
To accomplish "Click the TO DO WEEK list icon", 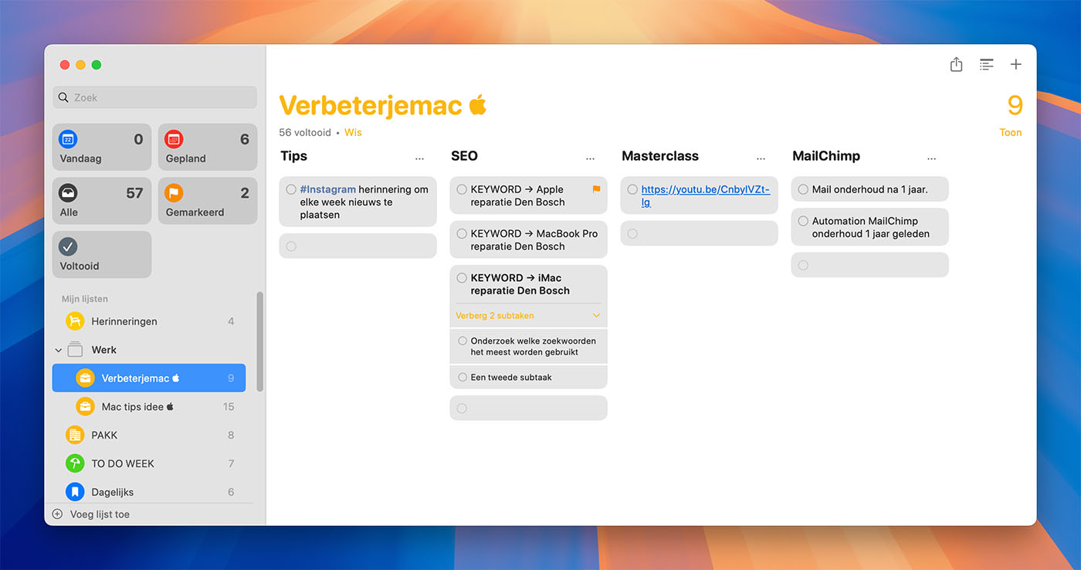I will 75,463.
